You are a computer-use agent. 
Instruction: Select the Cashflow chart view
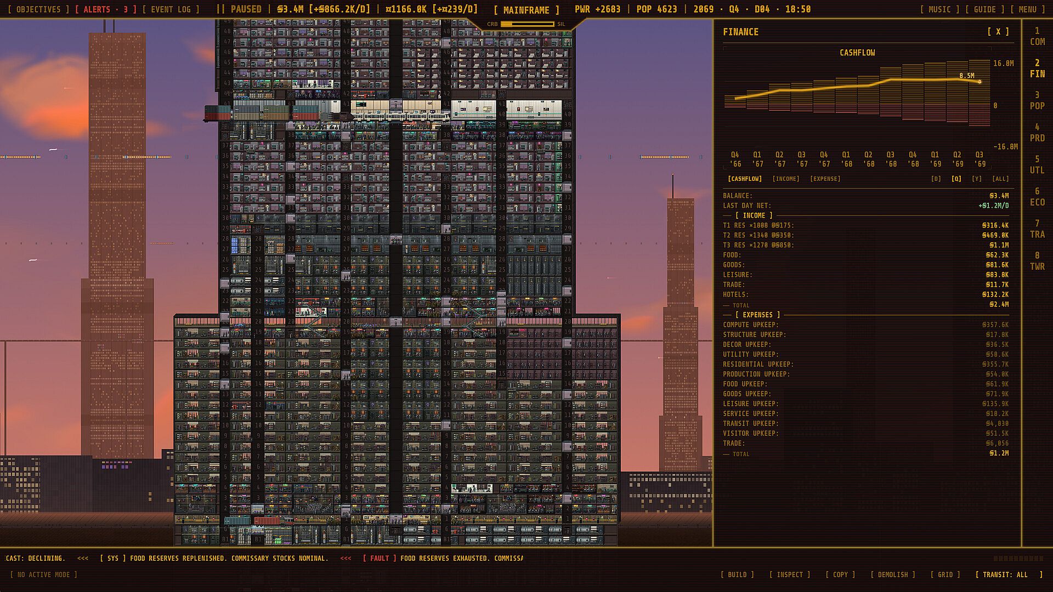745,179
